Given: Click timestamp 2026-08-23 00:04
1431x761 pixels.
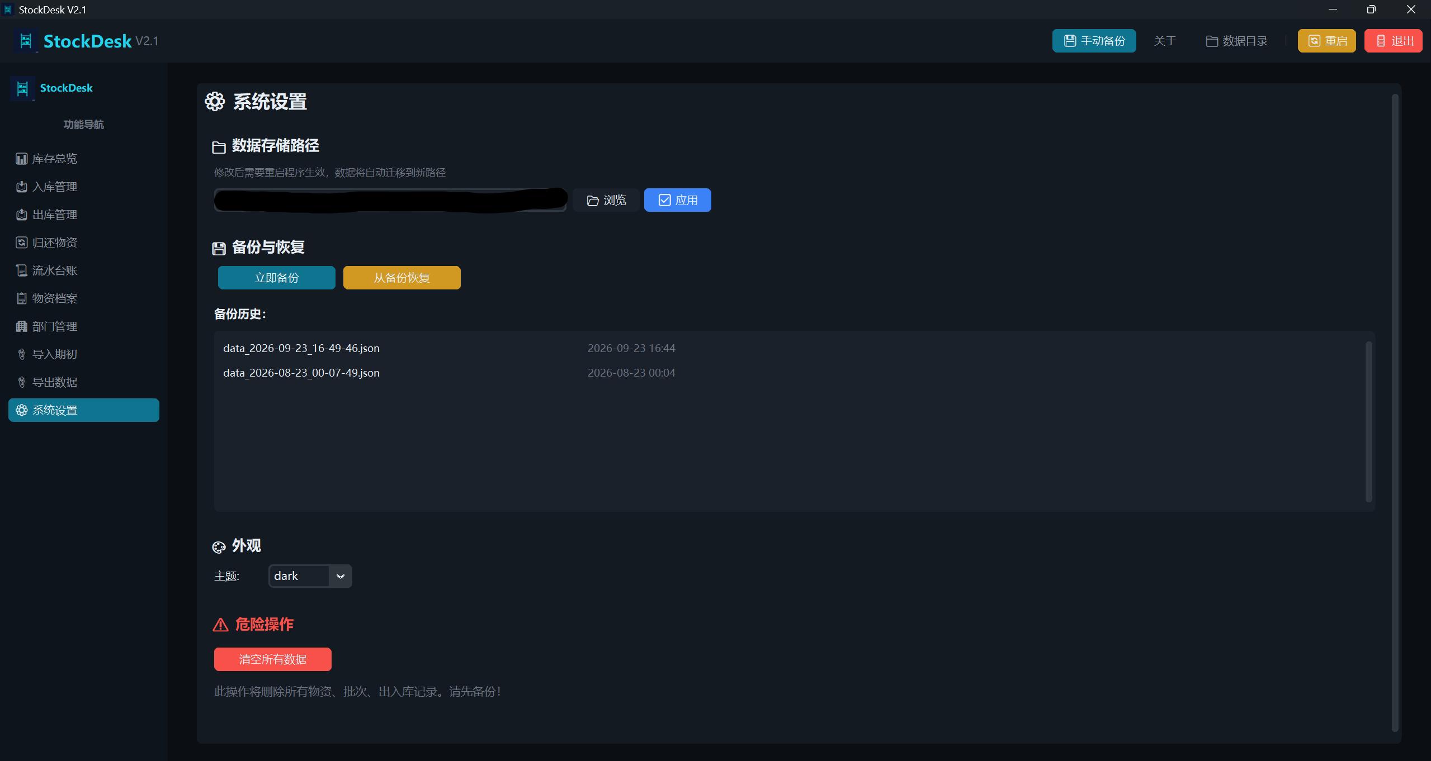Looking at the screenshot, I should 631,373.
